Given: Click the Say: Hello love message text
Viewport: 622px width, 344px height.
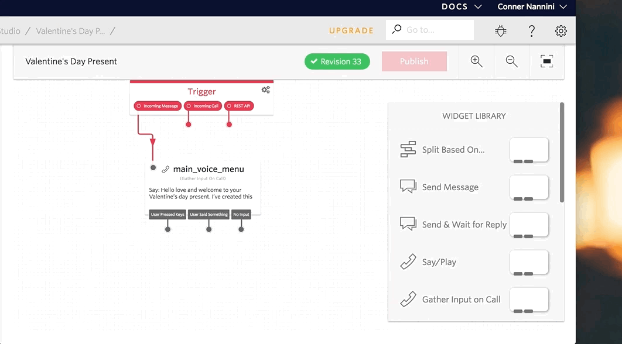Looking at the screenshot, I should tap(201, 194).
